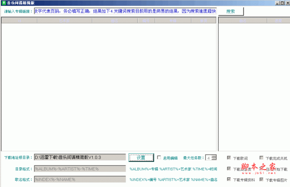The height and width of the screenshot is (187, 290).
Task: Maximize the 音乐间谍精简版 window
Action: (x=282, y=3)
